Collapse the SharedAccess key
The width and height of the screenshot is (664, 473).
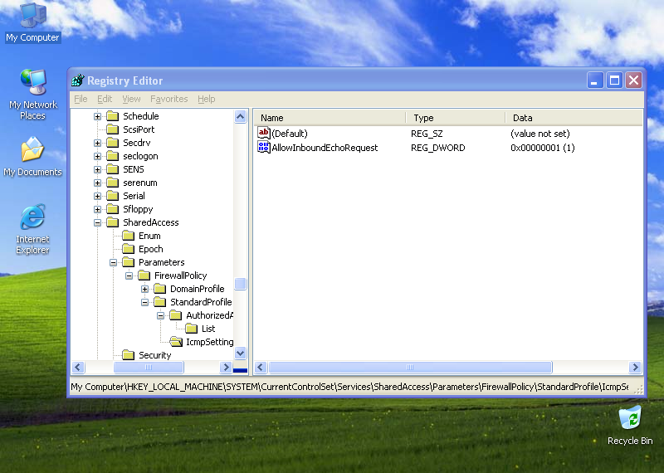click(x=97, y=222)
